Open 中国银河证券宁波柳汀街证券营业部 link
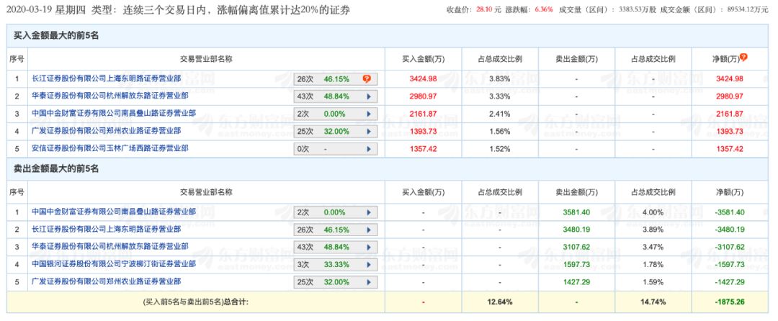 114,264
